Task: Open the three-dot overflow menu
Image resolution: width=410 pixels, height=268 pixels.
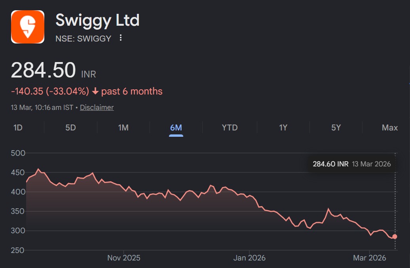Action: click(121, 38)
